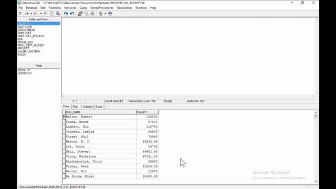Go to previous query toolbar icon
Viewport: 336px width, 189px height.
(x=27, y=14)
